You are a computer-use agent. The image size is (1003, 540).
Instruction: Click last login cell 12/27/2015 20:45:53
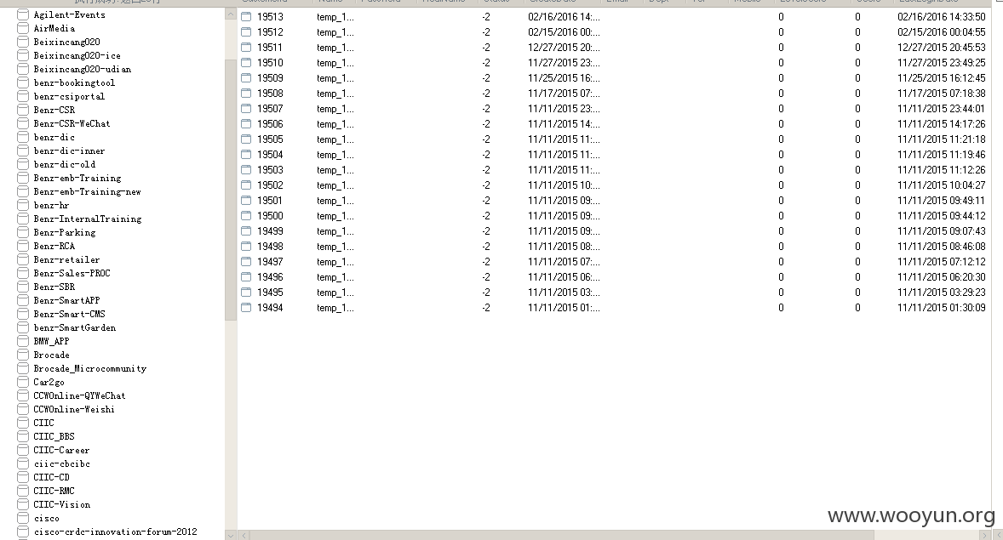941,48
